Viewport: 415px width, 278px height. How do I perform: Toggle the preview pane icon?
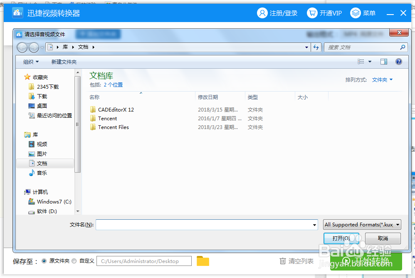pos(384,62)
